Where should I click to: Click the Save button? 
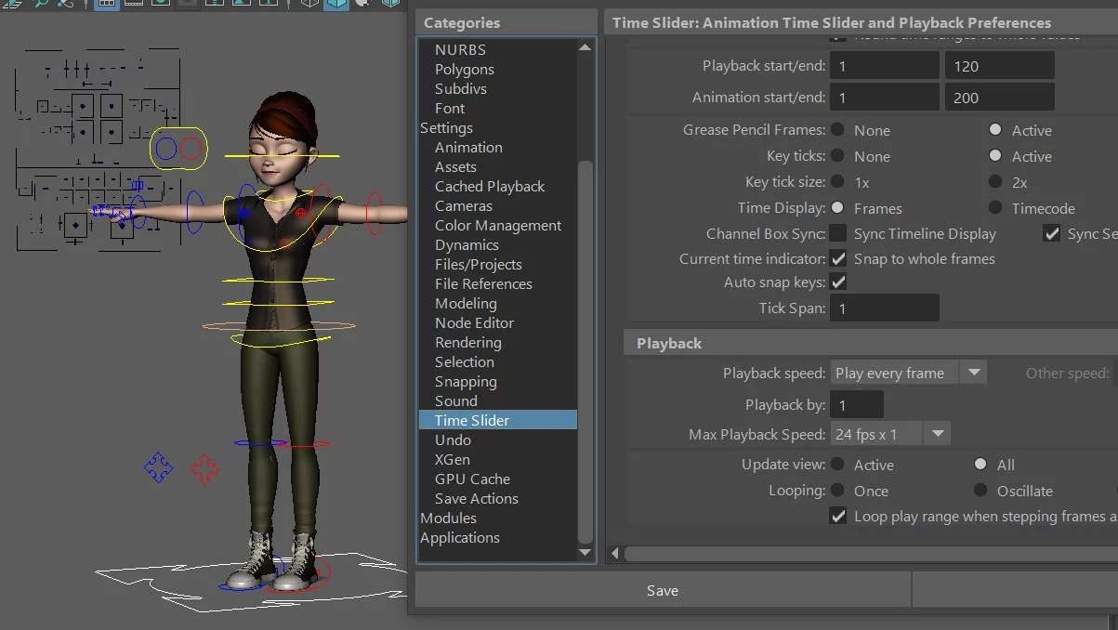[662, 590]
